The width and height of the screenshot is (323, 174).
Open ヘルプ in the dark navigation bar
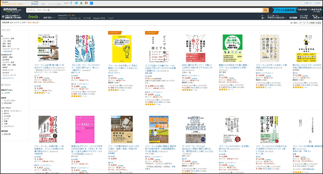pos(110,18)
